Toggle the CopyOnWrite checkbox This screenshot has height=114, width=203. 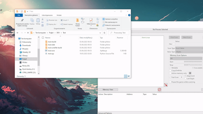point(170,70)
